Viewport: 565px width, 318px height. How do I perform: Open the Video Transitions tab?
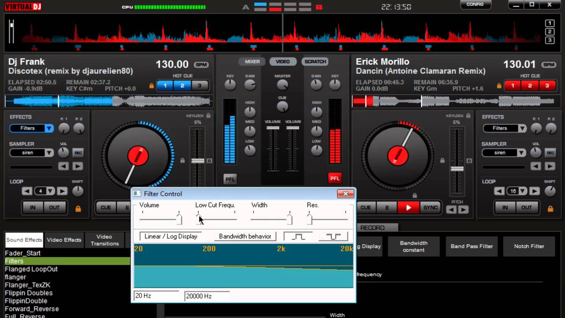point(105,240)
